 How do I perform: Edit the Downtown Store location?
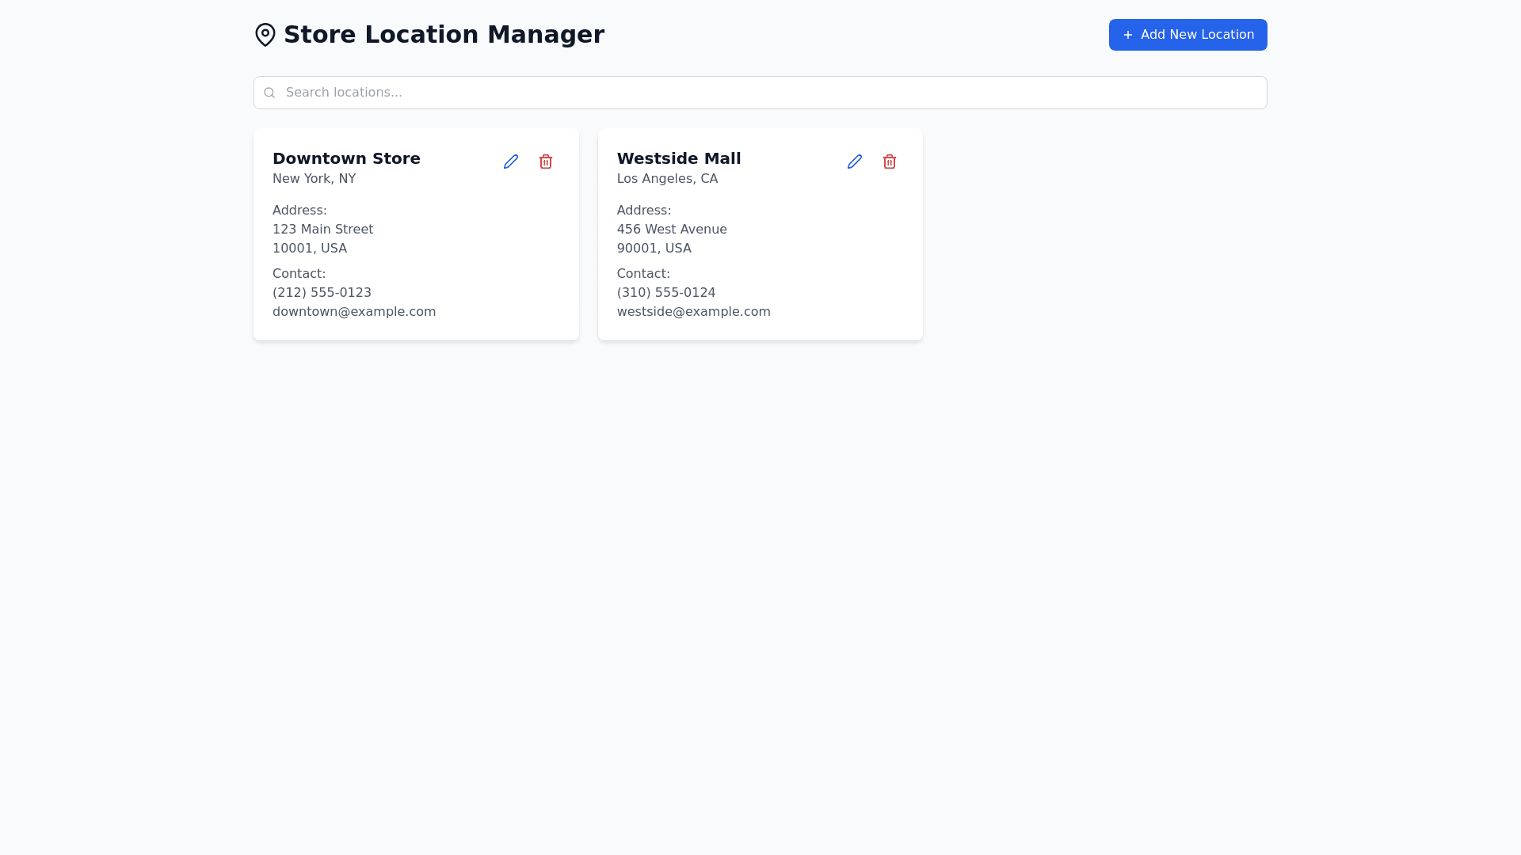point(511,161)
